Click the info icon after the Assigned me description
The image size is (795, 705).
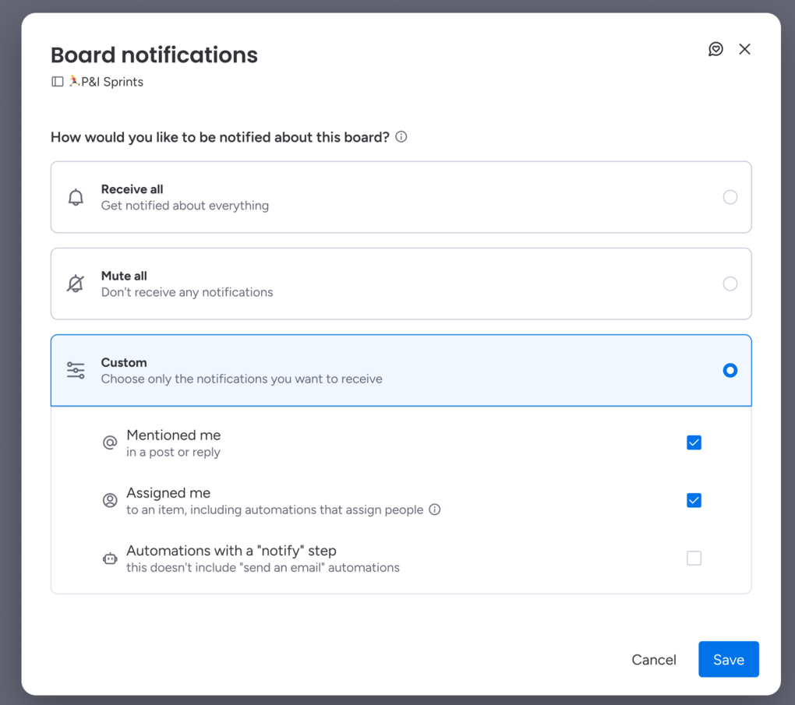click(435, 509)
